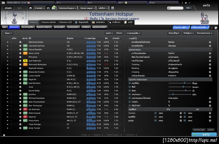219x144 pixels.
Task: Click the row arrow icon for Raphael Varane
Action: click(8, 68)
